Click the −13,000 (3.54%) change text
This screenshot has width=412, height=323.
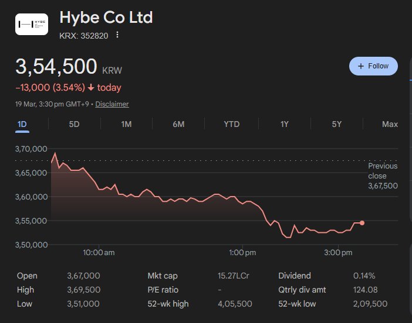50,88
